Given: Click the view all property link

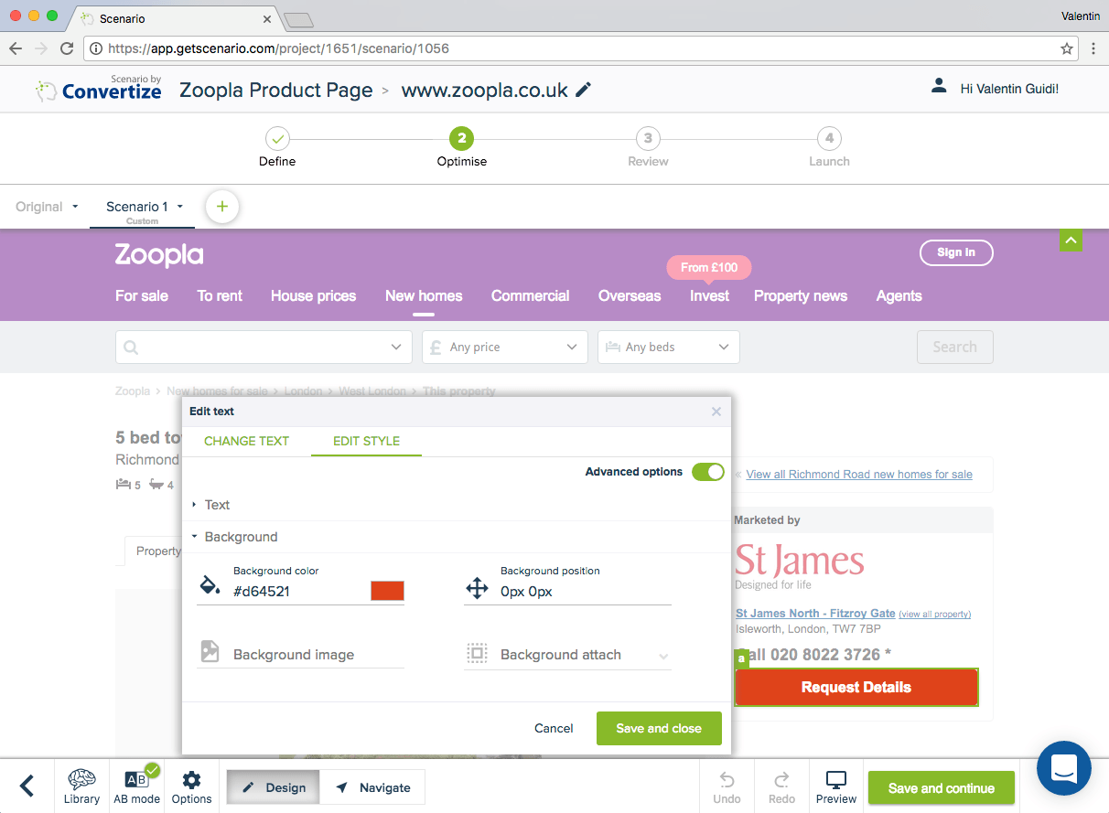Looking at the screenshot, I should 934,614.
